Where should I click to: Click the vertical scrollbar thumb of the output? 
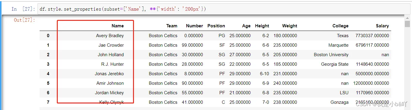[x=408, y=24]
